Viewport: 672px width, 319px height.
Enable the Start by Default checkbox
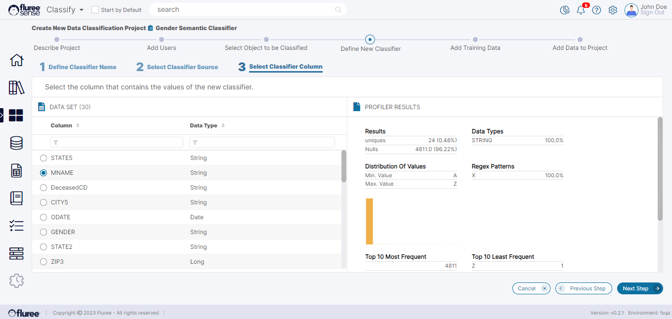[95, 10]
